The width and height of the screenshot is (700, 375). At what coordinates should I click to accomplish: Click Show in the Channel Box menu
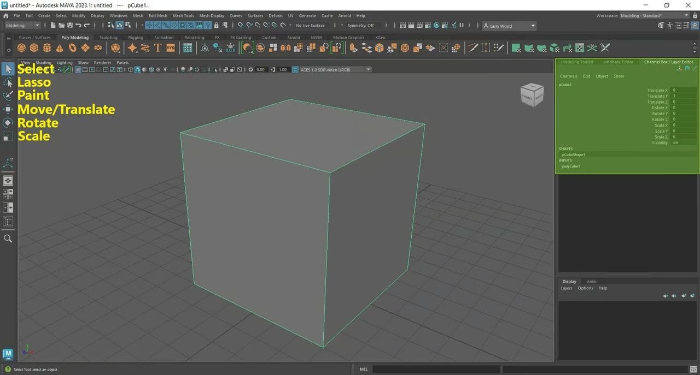pyautogui.click(x=619, y=76)
